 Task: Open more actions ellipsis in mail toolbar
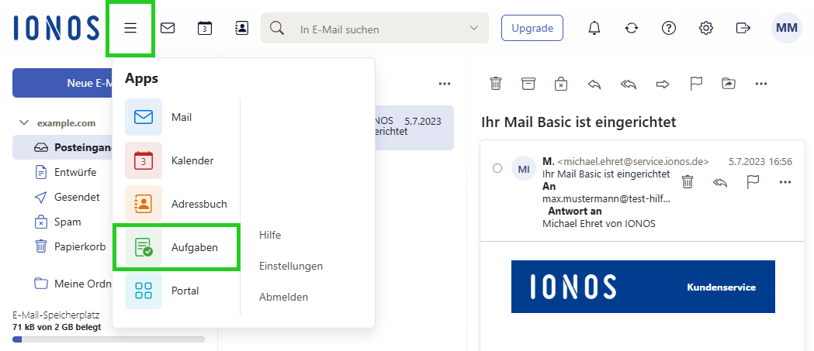click(761, 84)
